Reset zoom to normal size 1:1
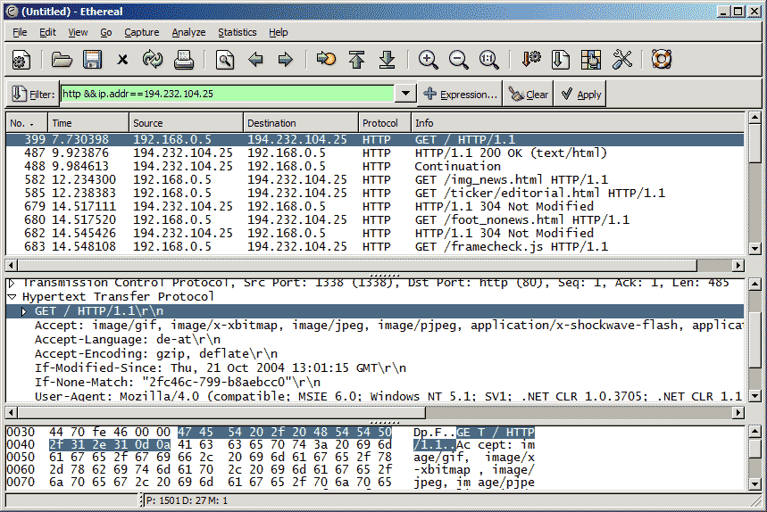Screen dimensions: 767x512 click(x=488, y=60)
